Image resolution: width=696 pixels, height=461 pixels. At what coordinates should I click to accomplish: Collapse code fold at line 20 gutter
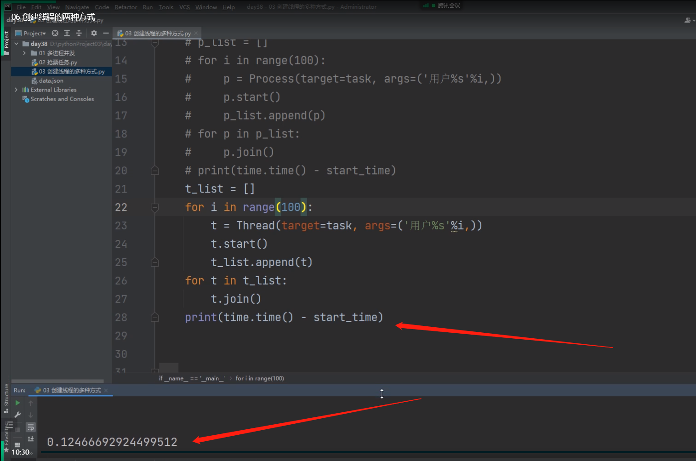coord(155,171)
